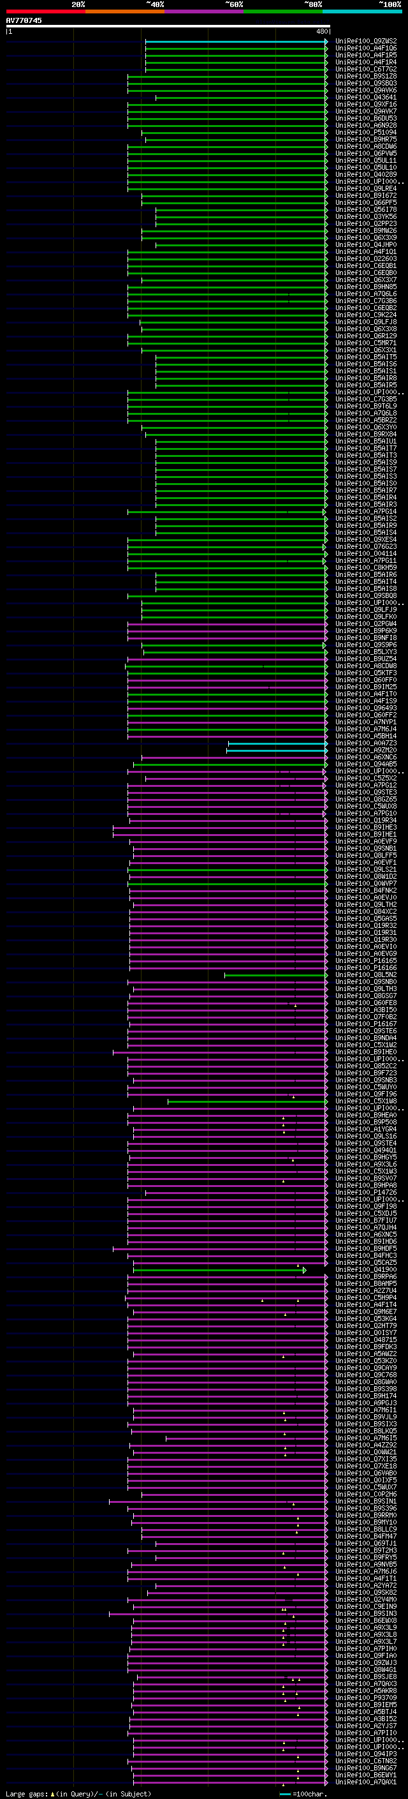This screenshot has width=408, height=1799.
Task: Select the UniRef100_Q9LS21 label
Action: click(365, 869)
